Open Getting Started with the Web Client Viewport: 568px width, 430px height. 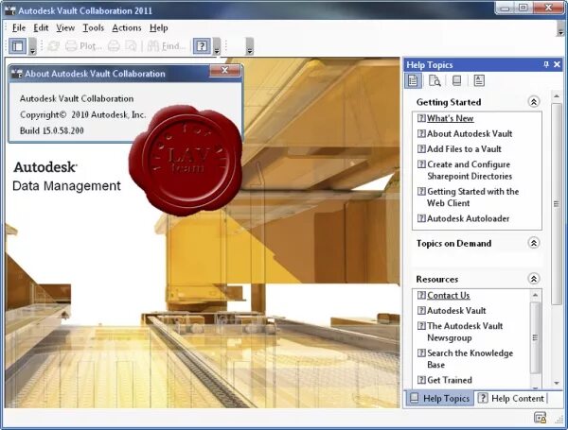point(472,198)
